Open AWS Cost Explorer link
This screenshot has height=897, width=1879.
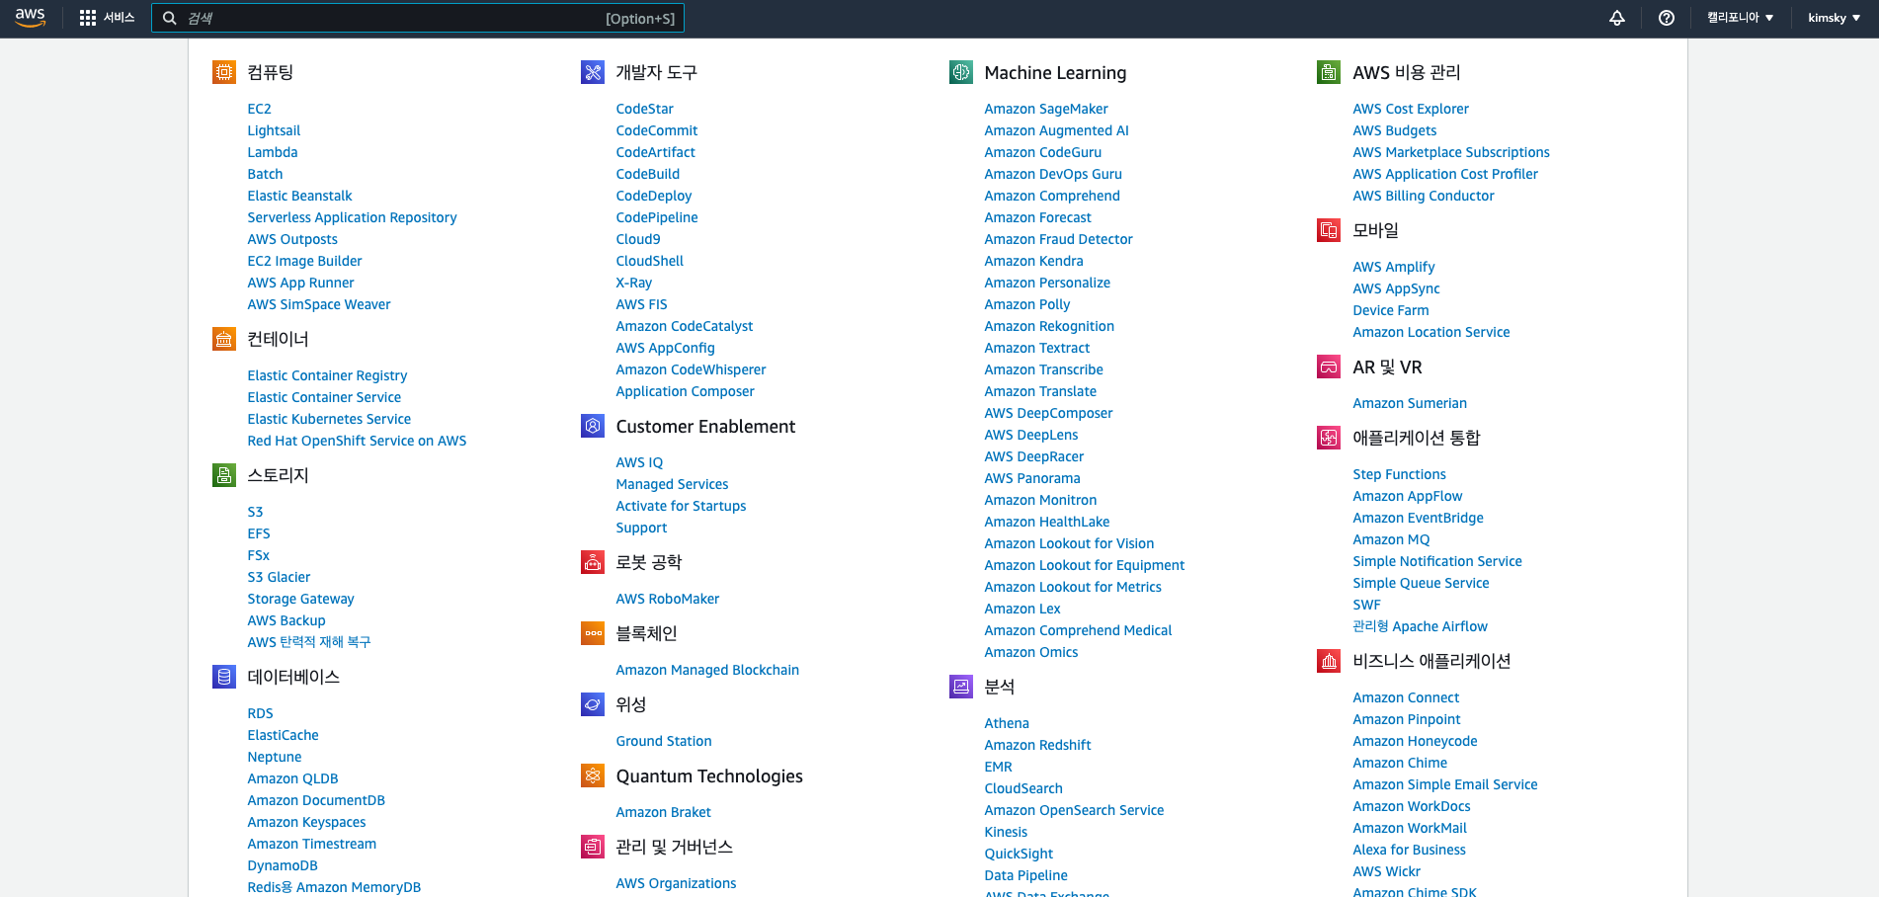[x=1411, y=109]
